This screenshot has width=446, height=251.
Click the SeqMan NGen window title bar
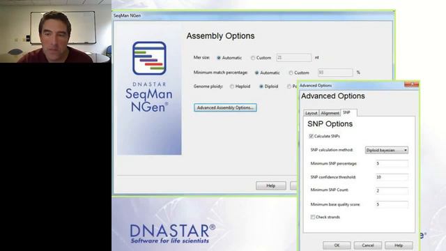click(x=253, y=15)
